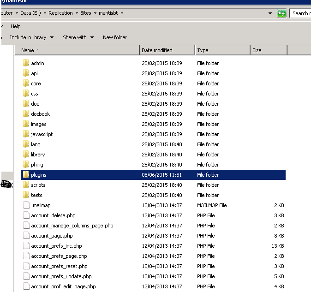311x292 pixels.
Task: Expand the dropdown arrow after Data (E:)
Action: (45, 13)
